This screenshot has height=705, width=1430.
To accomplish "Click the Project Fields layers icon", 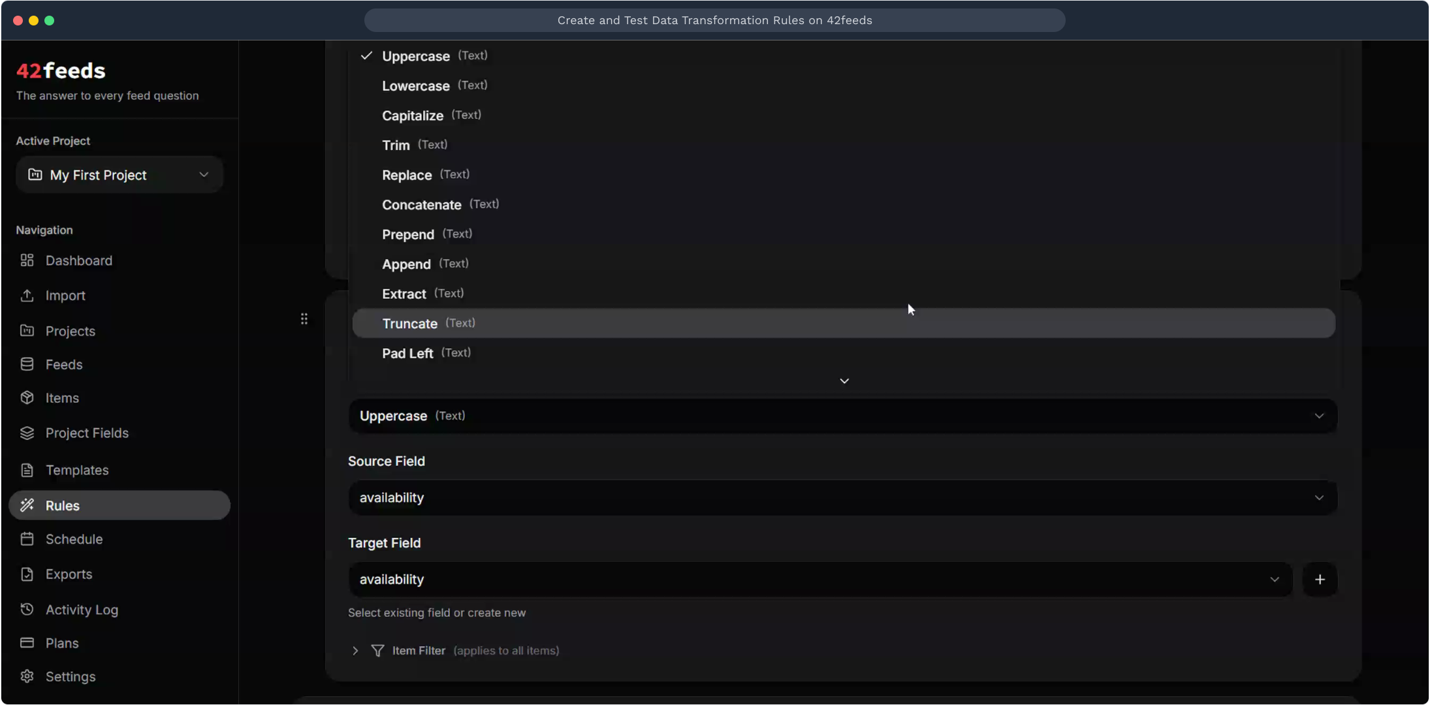I will click(x=27, y=433).
